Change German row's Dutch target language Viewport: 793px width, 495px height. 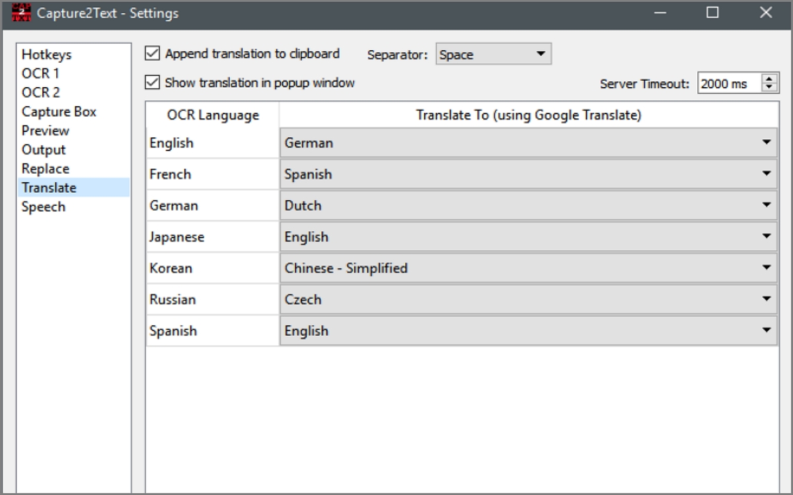528,205
